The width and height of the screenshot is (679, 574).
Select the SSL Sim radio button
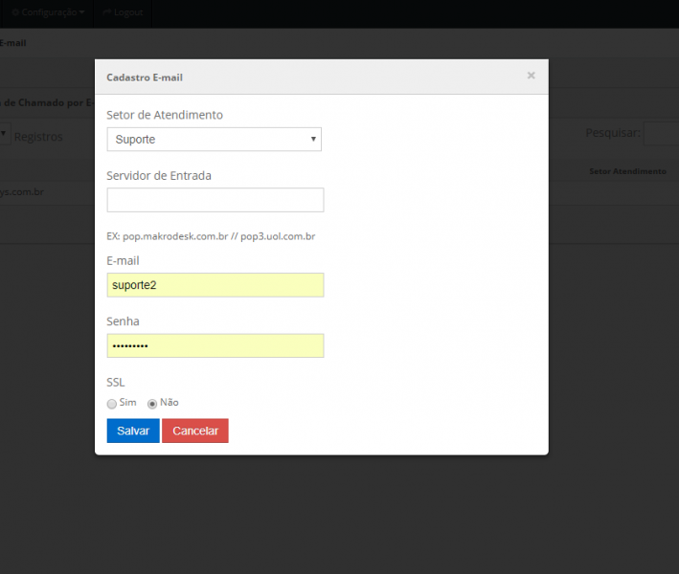[x=112, y=404]
